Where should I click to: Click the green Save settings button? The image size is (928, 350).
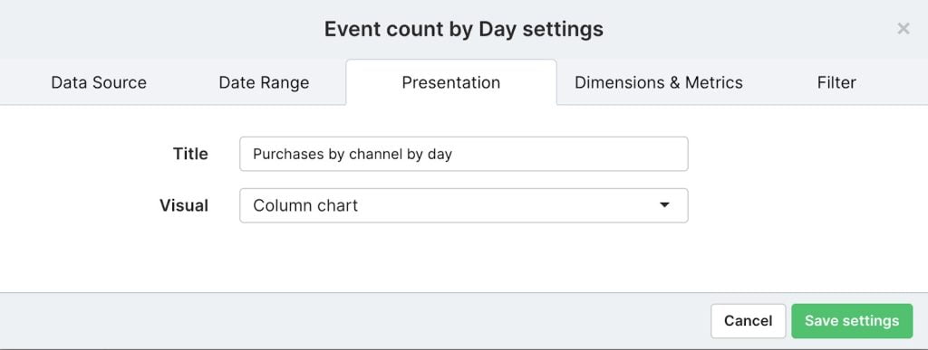point(852,321)
